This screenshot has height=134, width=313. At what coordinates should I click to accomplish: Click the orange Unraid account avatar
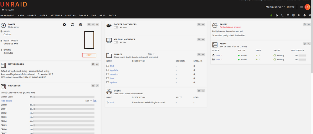point(307,7)
